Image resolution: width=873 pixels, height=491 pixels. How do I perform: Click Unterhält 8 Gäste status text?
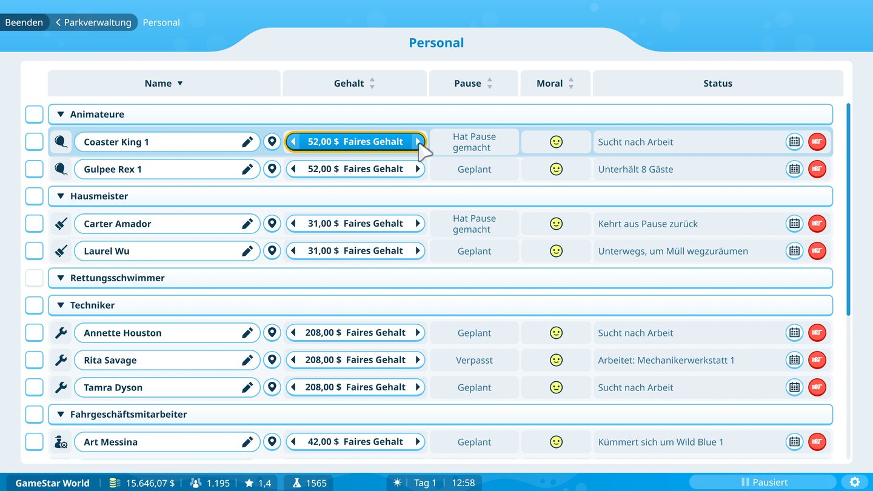[635, 169]
